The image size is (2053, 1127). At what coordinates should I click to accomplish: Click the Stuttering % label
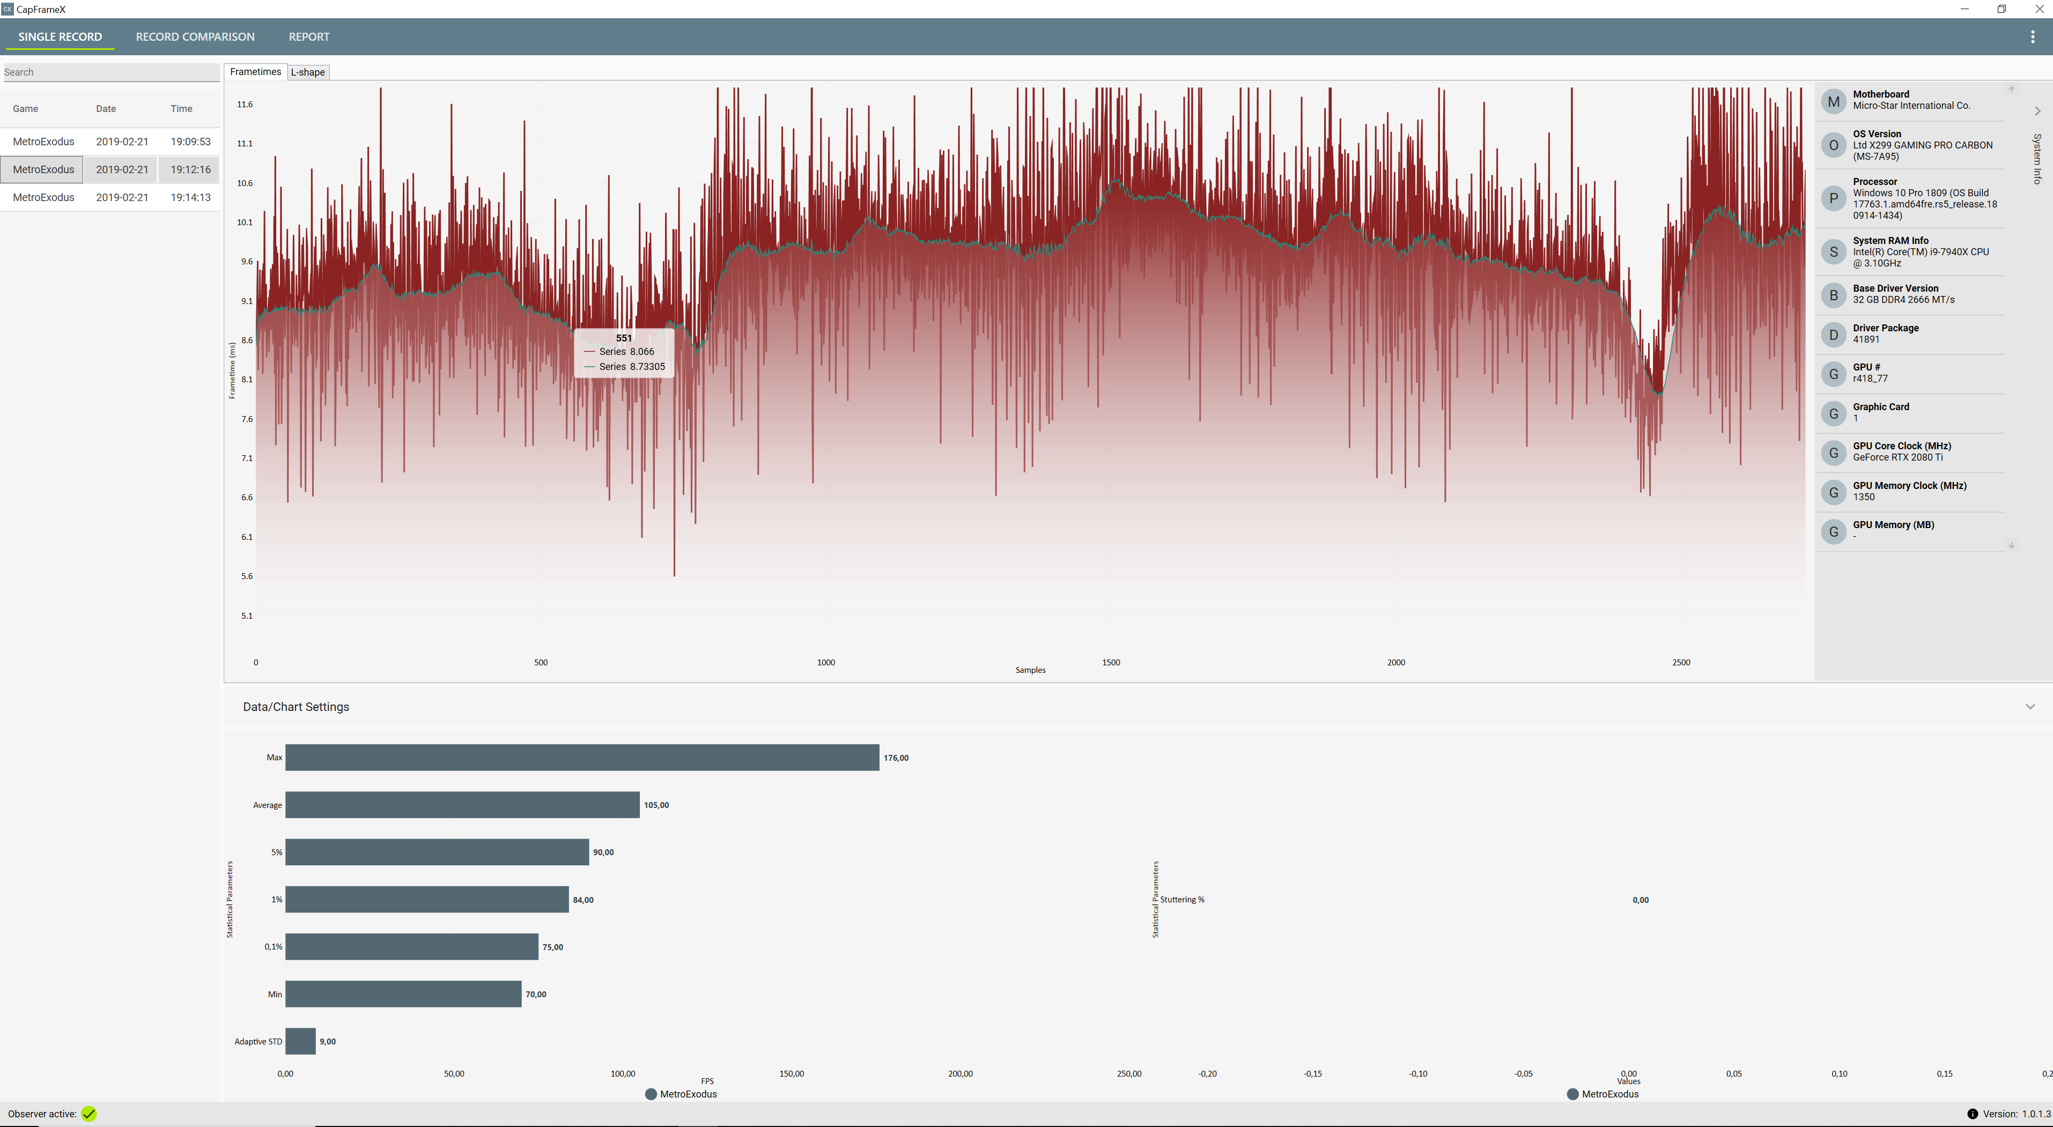(1182, 899)
